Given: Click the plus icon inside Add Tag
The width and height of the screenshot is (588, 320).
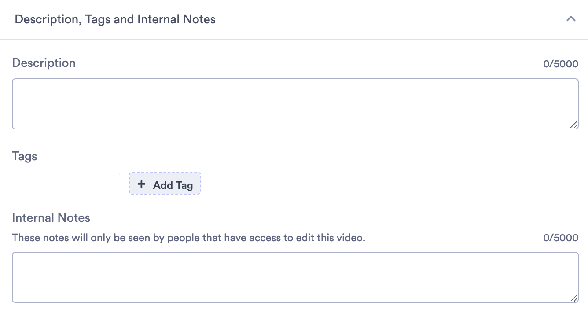Looking at the screenshot, I should point(141,184).
